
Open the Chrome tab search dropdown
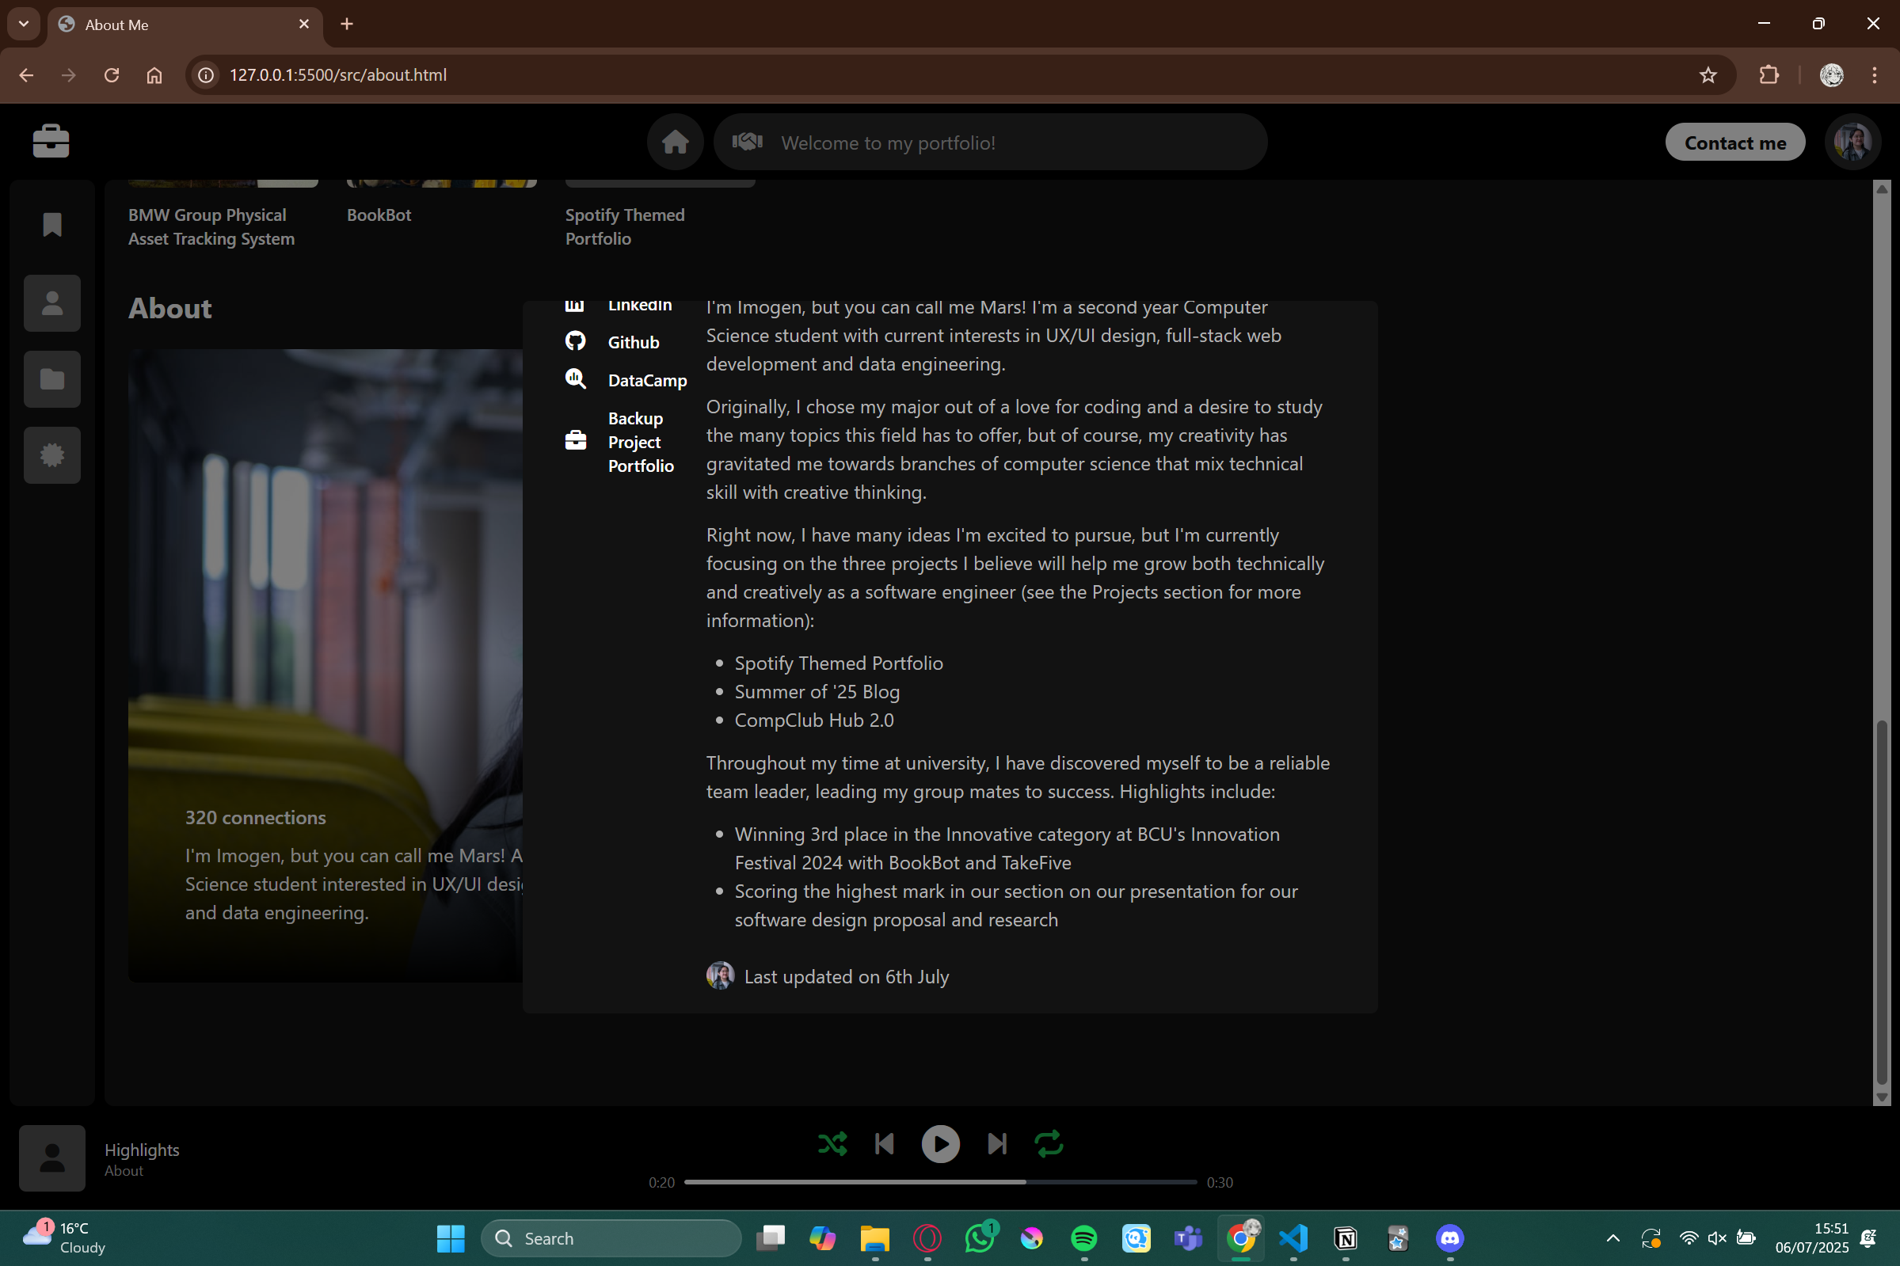click(x=24, y=25)
